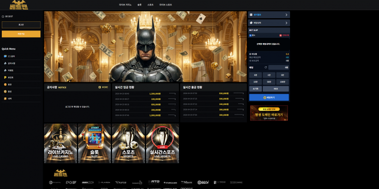Open 내역 list icon in Quick Menu

(5, 99)
